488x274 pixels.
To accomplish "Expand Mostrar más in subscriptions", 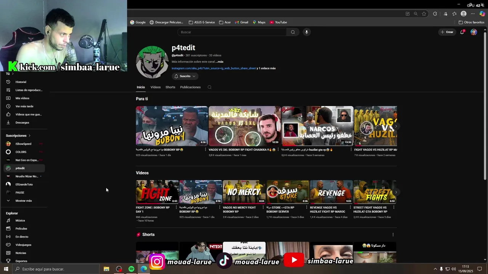I will tap(24, 201).
